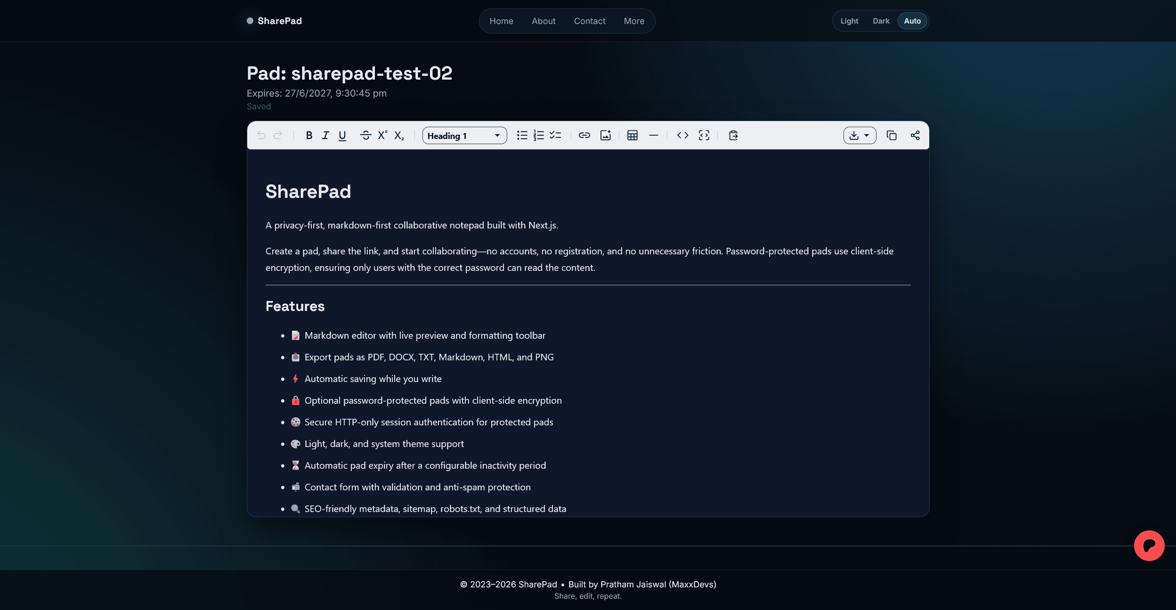Open the About page
Viewport: 1176px width, 610px height.
543,21
